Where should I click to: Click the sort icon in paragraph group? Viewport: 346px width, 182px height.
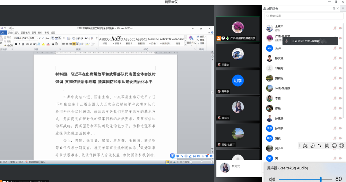(92, 38)
